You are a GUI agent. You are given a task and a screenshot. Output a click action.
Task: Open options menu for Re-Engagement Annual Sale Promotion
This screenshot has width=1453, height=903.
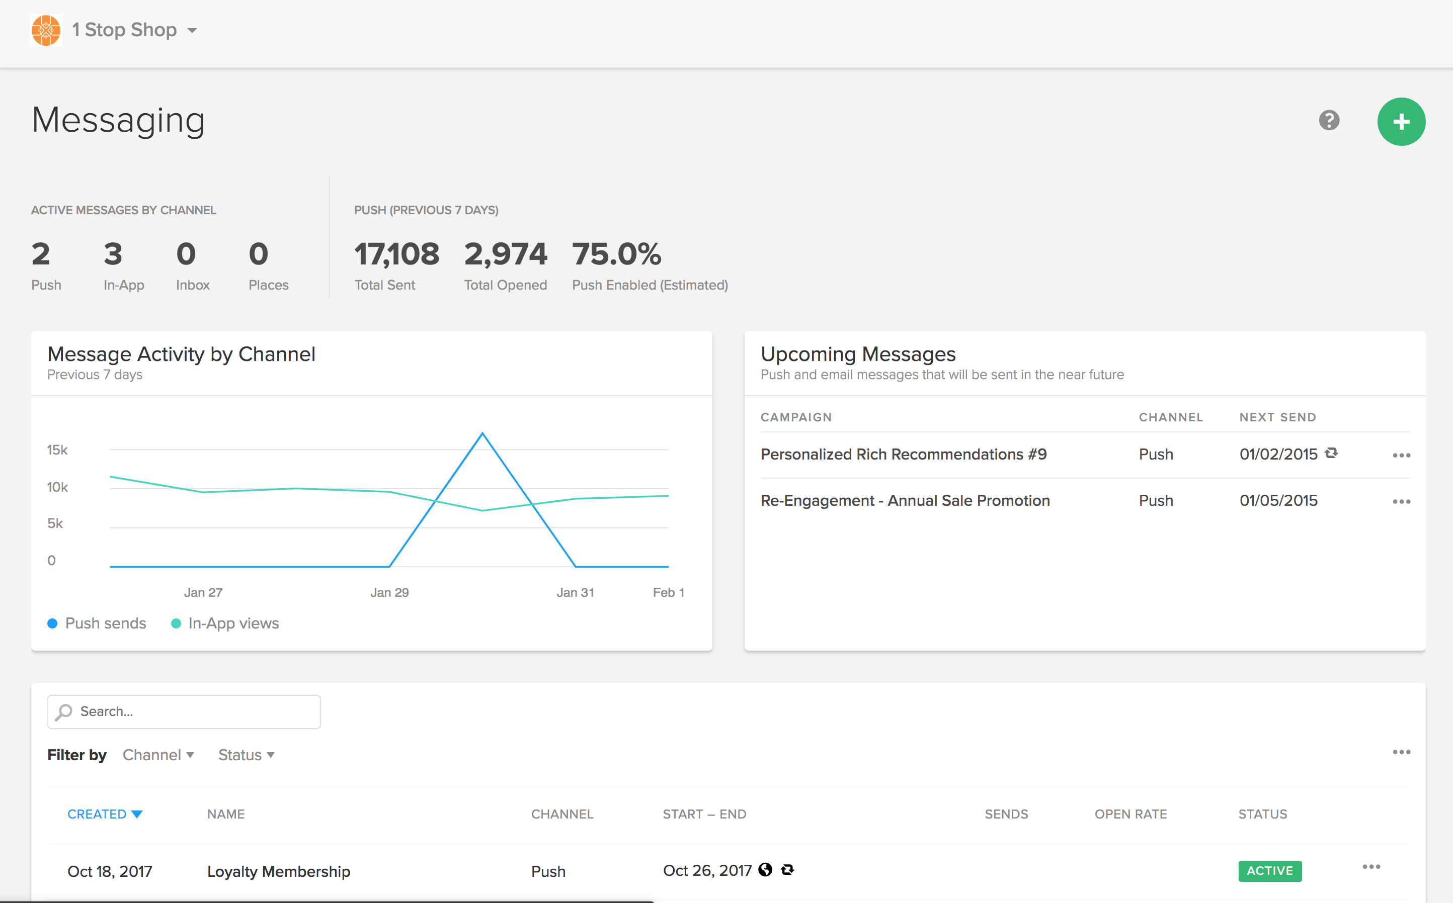point(1401,501)
